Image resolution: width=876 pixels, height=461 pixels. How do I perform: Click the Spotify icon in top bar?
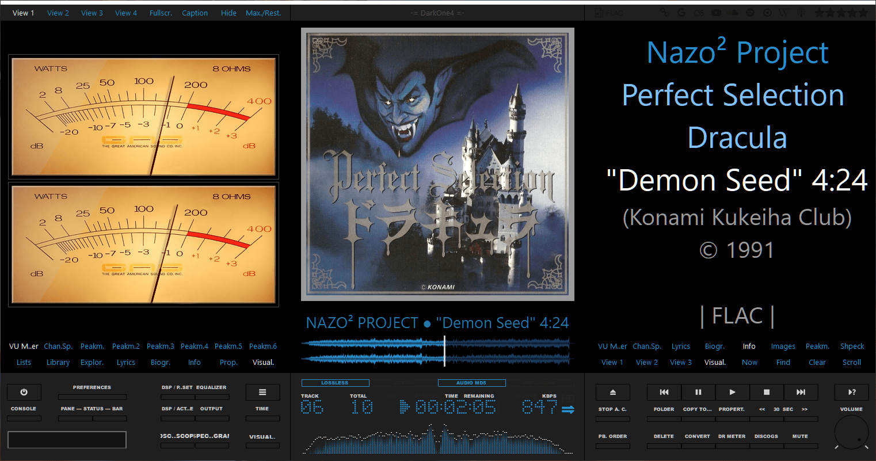coord(751,13)
